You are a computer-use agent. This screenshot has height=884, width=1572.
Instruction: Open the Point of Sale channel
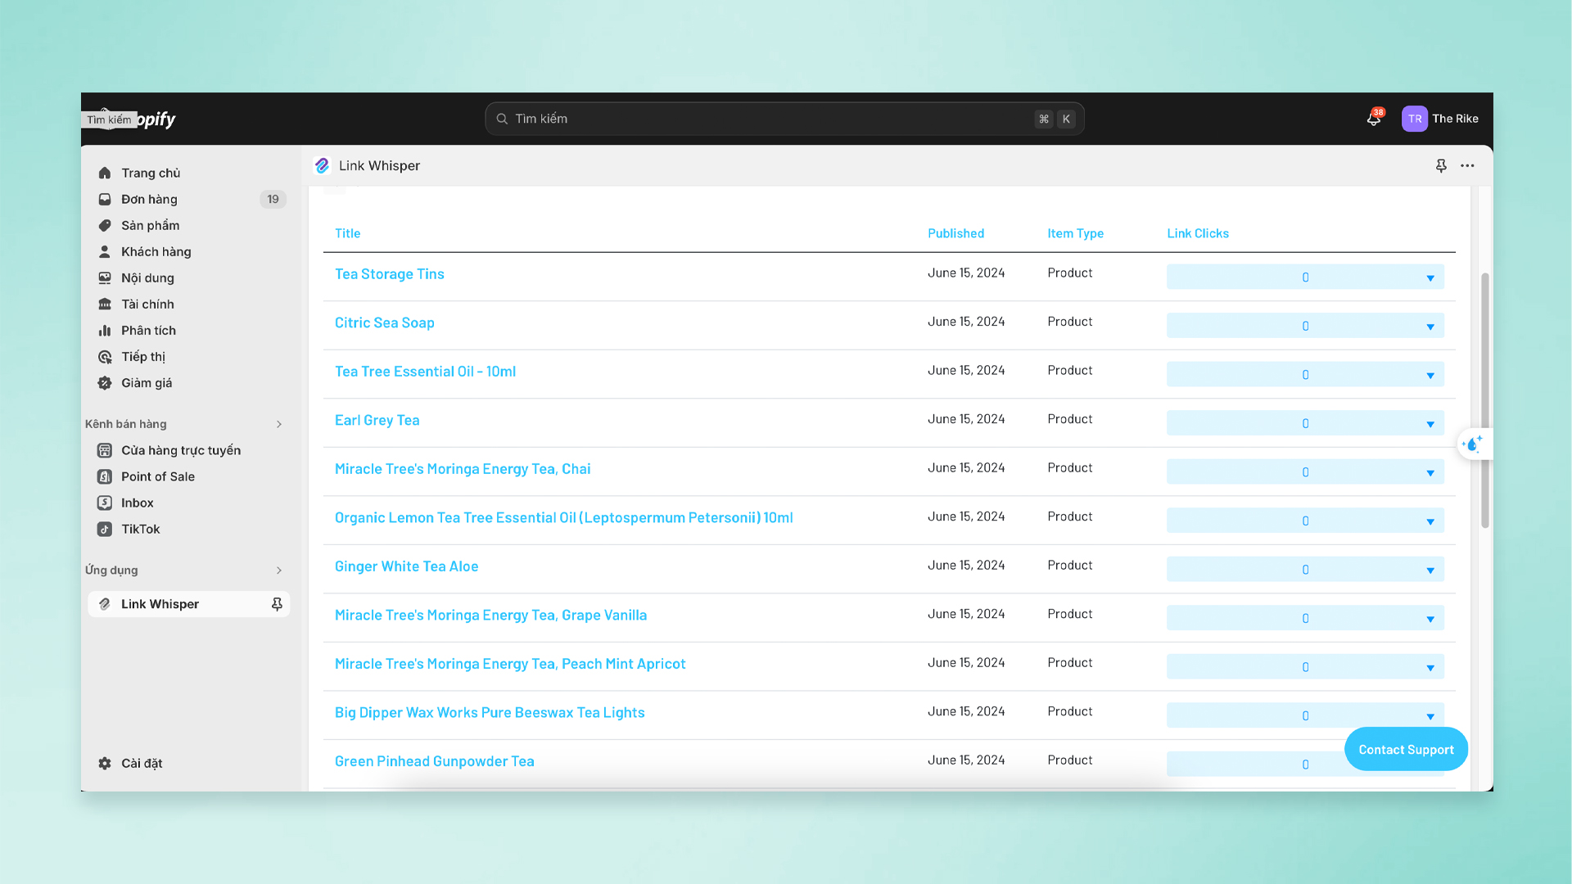[157, 476]
